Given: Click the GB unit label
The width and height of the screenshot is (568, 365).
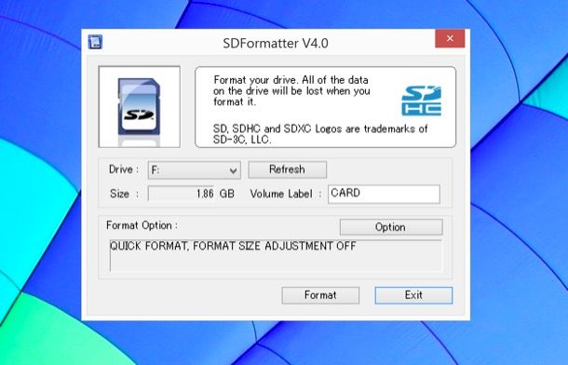Looking at the screenshot, I should [x=227, y=194].
